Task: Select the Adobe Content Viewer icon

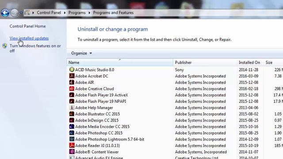Action: click(72, 151)
